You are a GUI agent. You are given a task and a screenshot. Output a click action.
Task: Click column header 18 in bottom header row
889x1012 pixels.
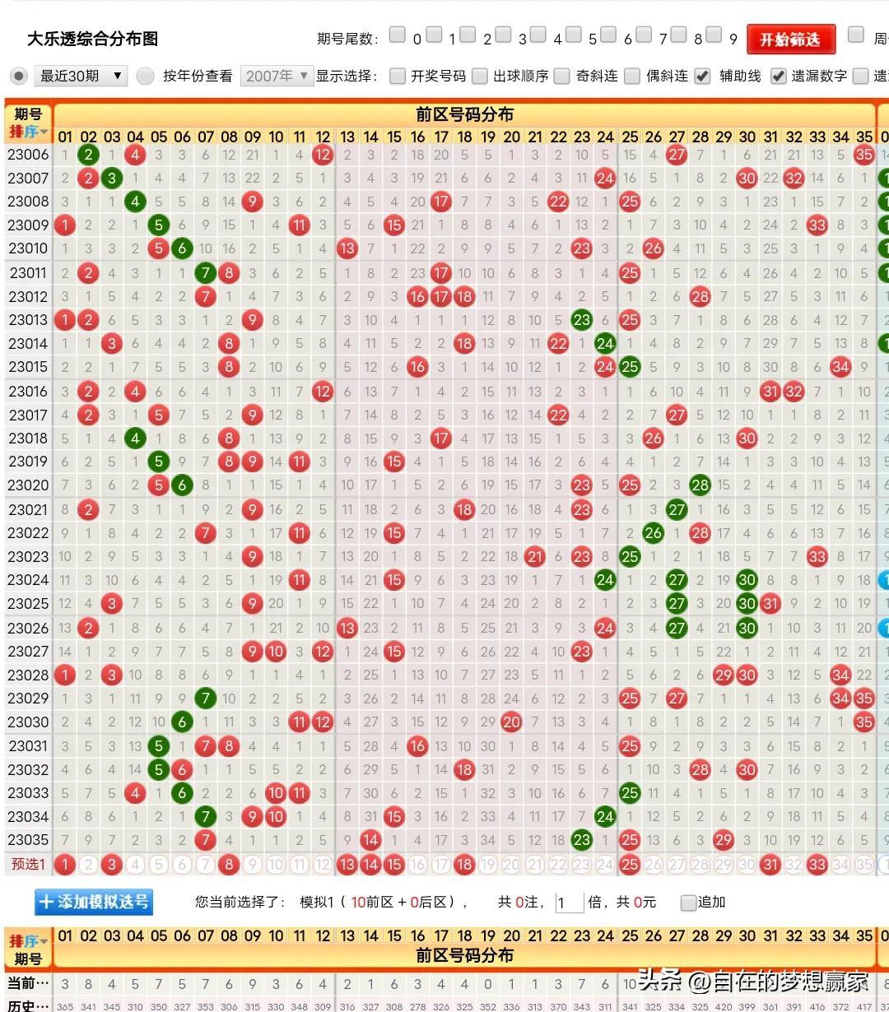coord(464,935)
